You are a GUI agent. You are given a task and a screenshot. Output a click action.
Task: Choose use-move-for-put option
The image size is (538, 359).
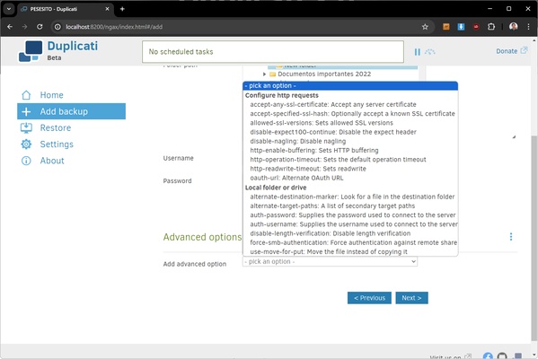point(329,251)
